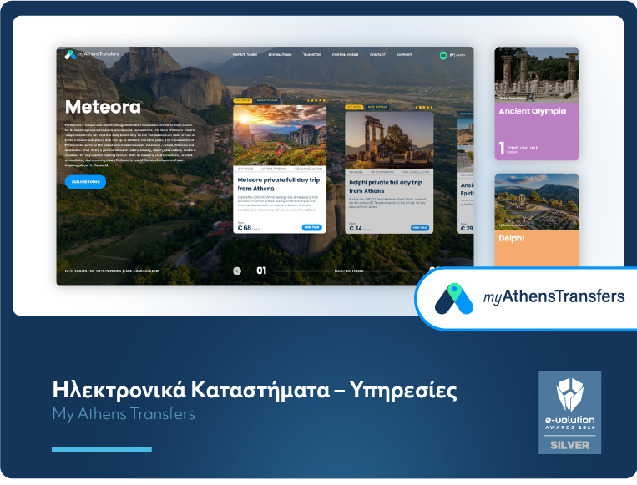
Task: Open the Delphi tour card temple photo
Action: [389, 139]
